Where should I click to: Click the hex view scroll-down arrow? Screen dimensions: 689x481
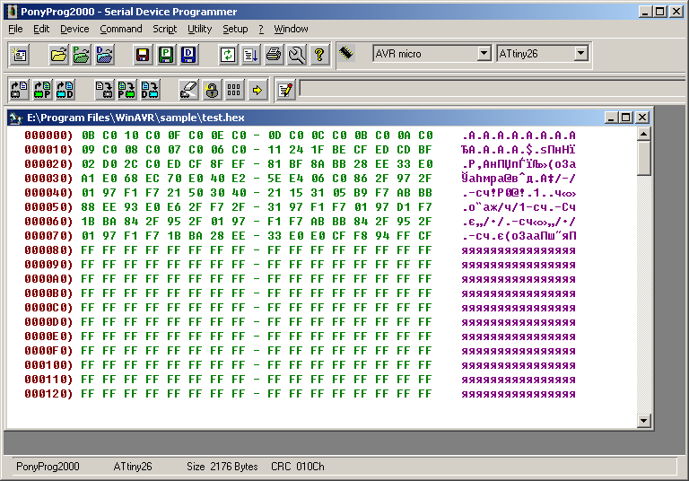click(x=643, y=420)
